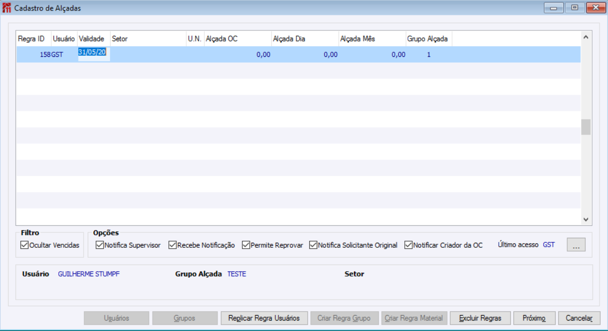Screen dimensions: 608x331
Task: Click the Setor column header
Action: coord(148,39)
